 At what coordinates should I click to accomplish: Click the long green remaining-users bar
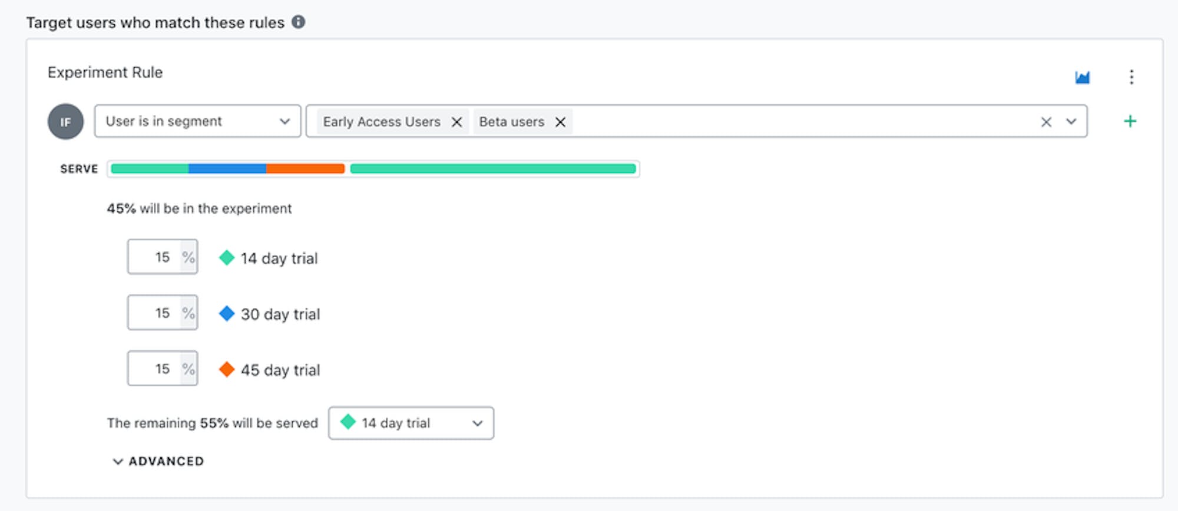point(492,169)
